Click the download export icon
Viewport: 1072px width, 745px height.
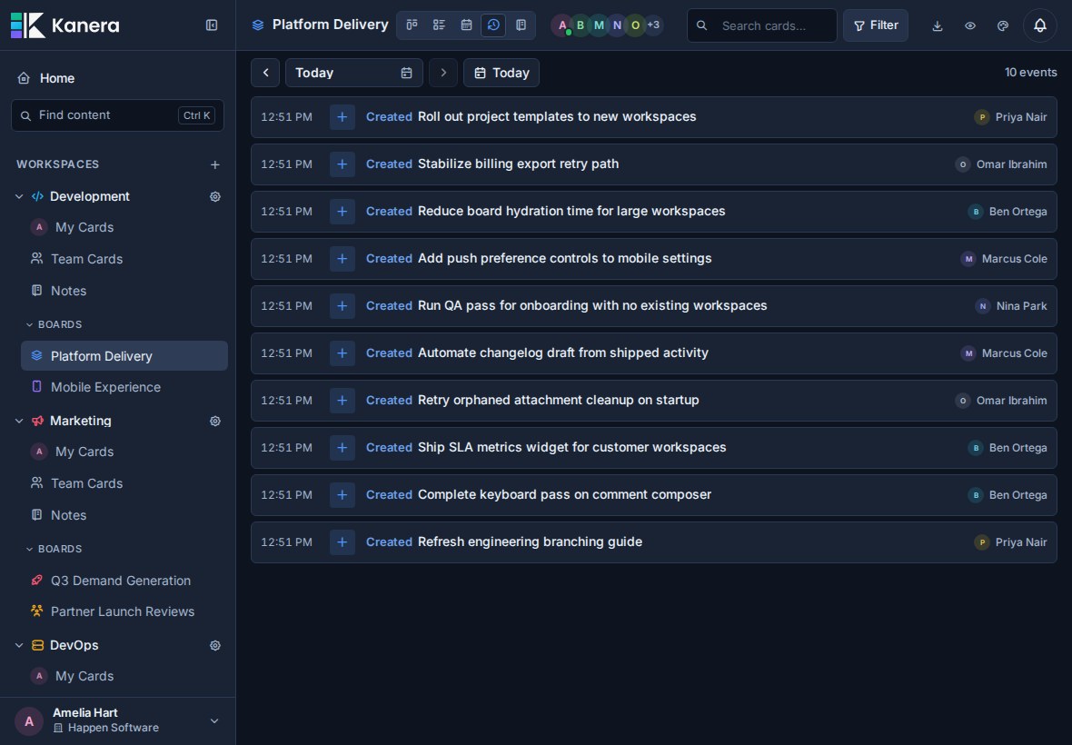tap(938, 25)
